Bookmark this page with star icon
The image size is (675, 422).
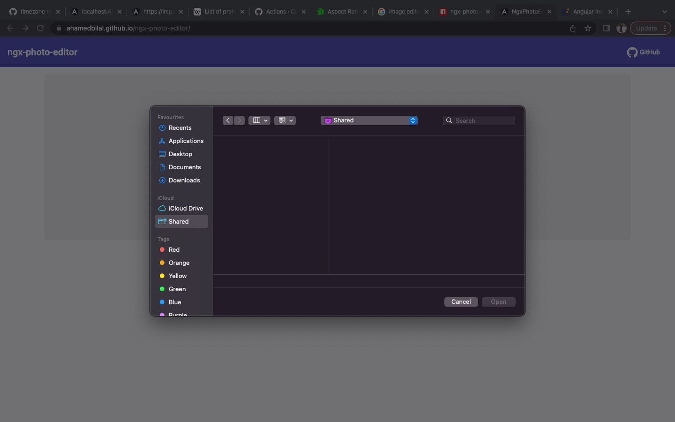[x=588, y=28]
